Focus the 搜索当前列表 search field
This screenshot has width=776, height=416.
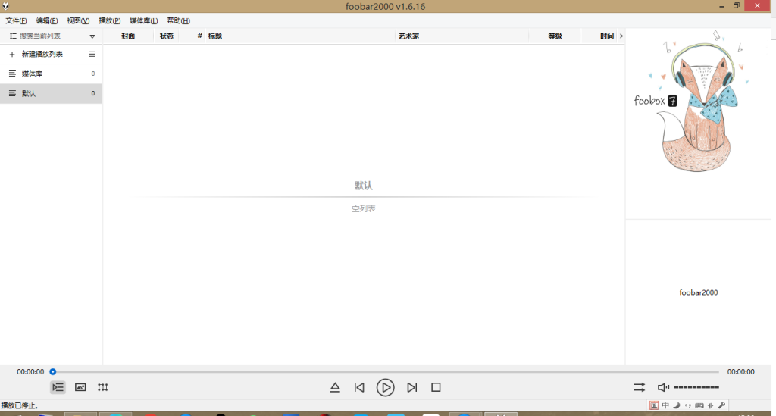tap(40, 36)
